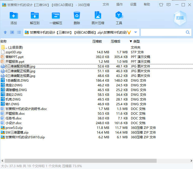This screenshot has height=169, width=193.
Task: Click the 11.7 MB compressed size of proe5.0.zip
Action: point(121,128)
